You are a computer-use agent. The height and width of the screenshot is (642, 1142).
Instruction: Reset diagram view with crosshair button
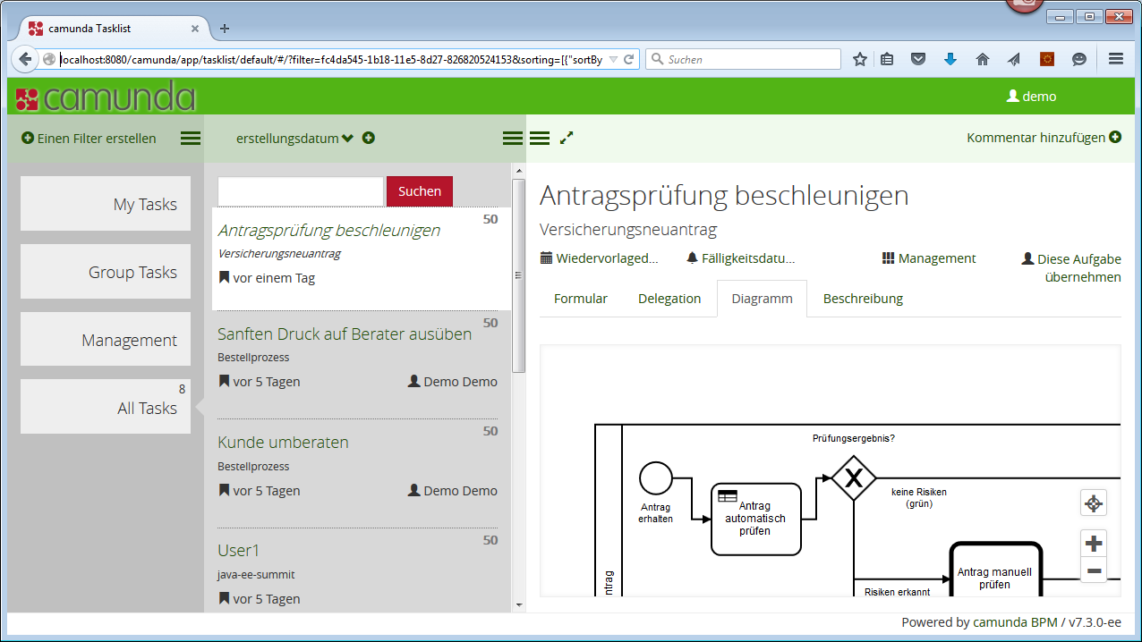click(1093, 503)
